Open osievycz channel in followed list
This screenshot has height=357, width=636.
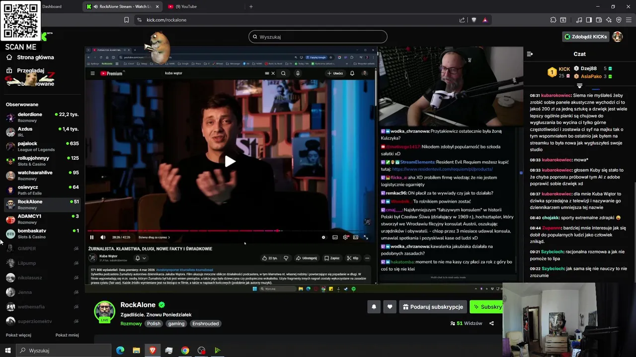pyautogui.click(x=42, y=190)
